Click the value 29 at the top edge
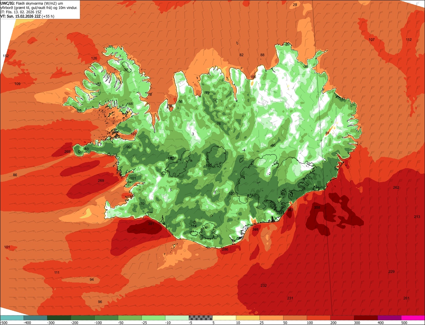Viewport: 425px width, 325px height. 295,5
